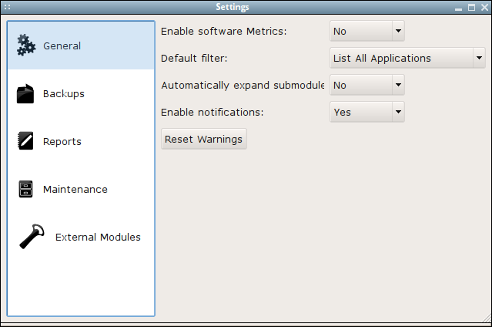Click the General gears icon
Screen dimensions: 492x327
click(26, 46)
